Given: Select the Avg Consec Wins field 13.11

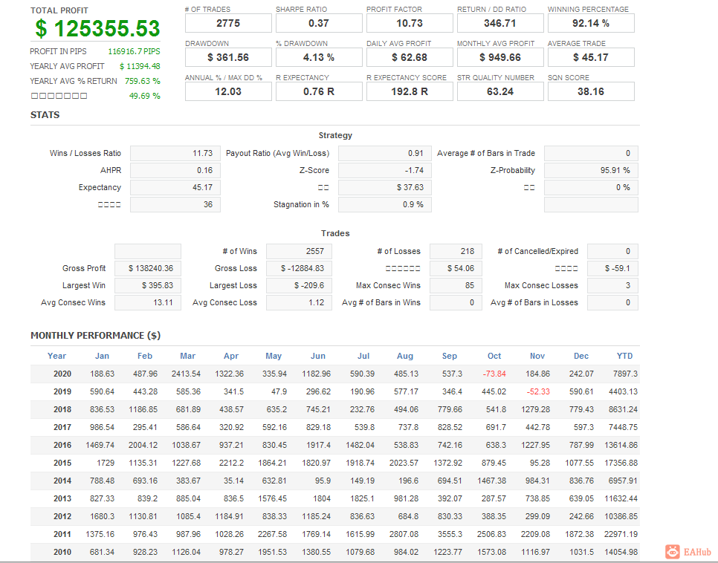Looking at the screenshot, I should click(x=148, y=302).
